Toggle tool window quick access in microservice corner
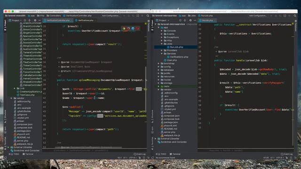 [x=152, y=158]
